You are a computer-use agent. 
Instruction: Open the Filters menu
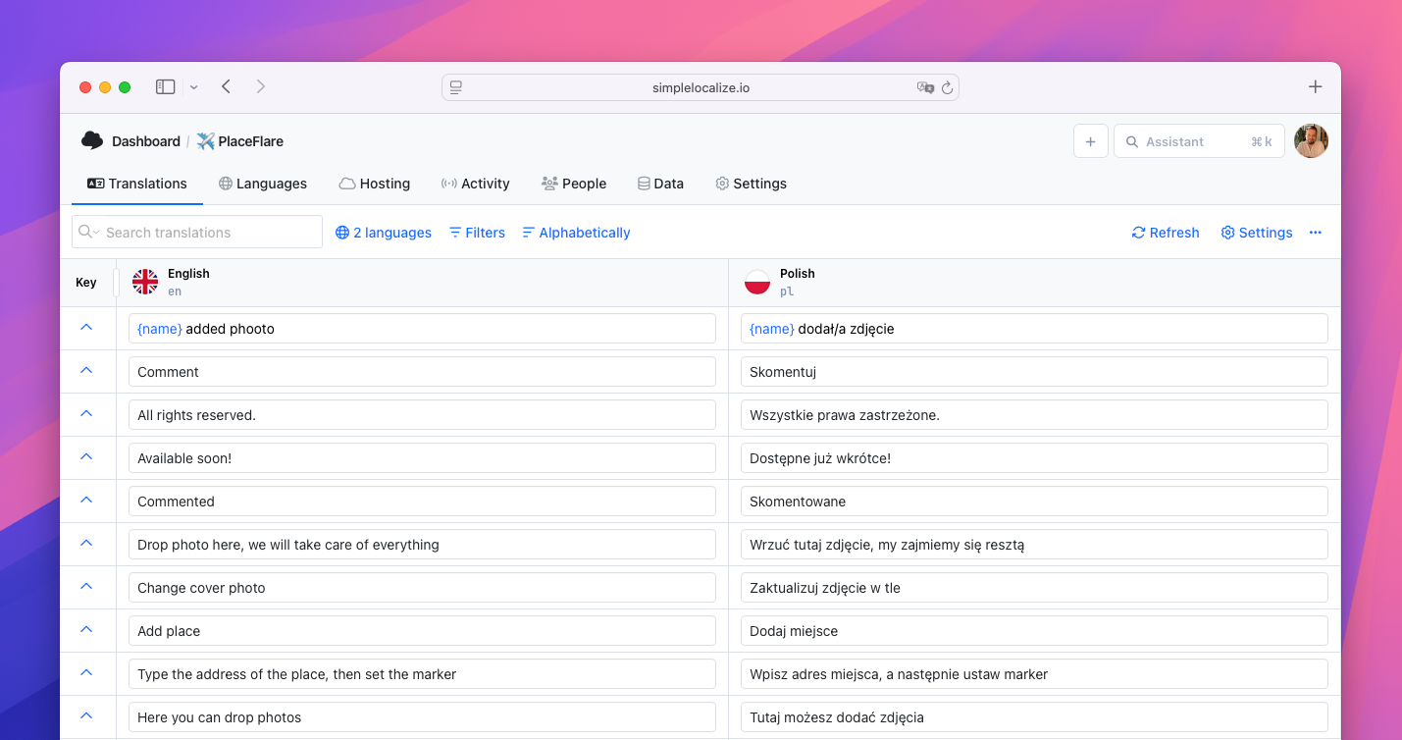477,233
